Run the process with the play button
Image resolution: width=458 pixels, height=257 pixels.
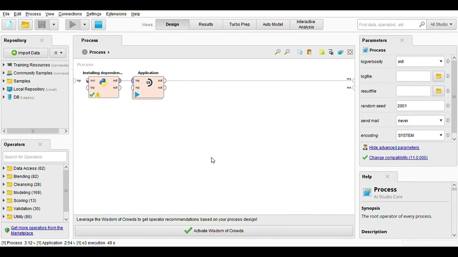(x=73, y=25)
